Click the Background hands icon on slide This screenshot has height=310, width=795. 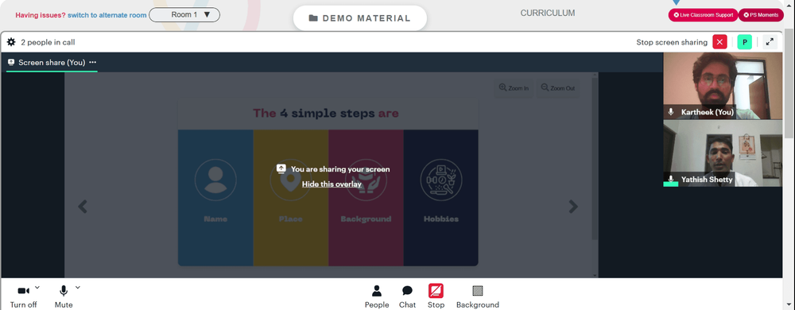point(366,180)
